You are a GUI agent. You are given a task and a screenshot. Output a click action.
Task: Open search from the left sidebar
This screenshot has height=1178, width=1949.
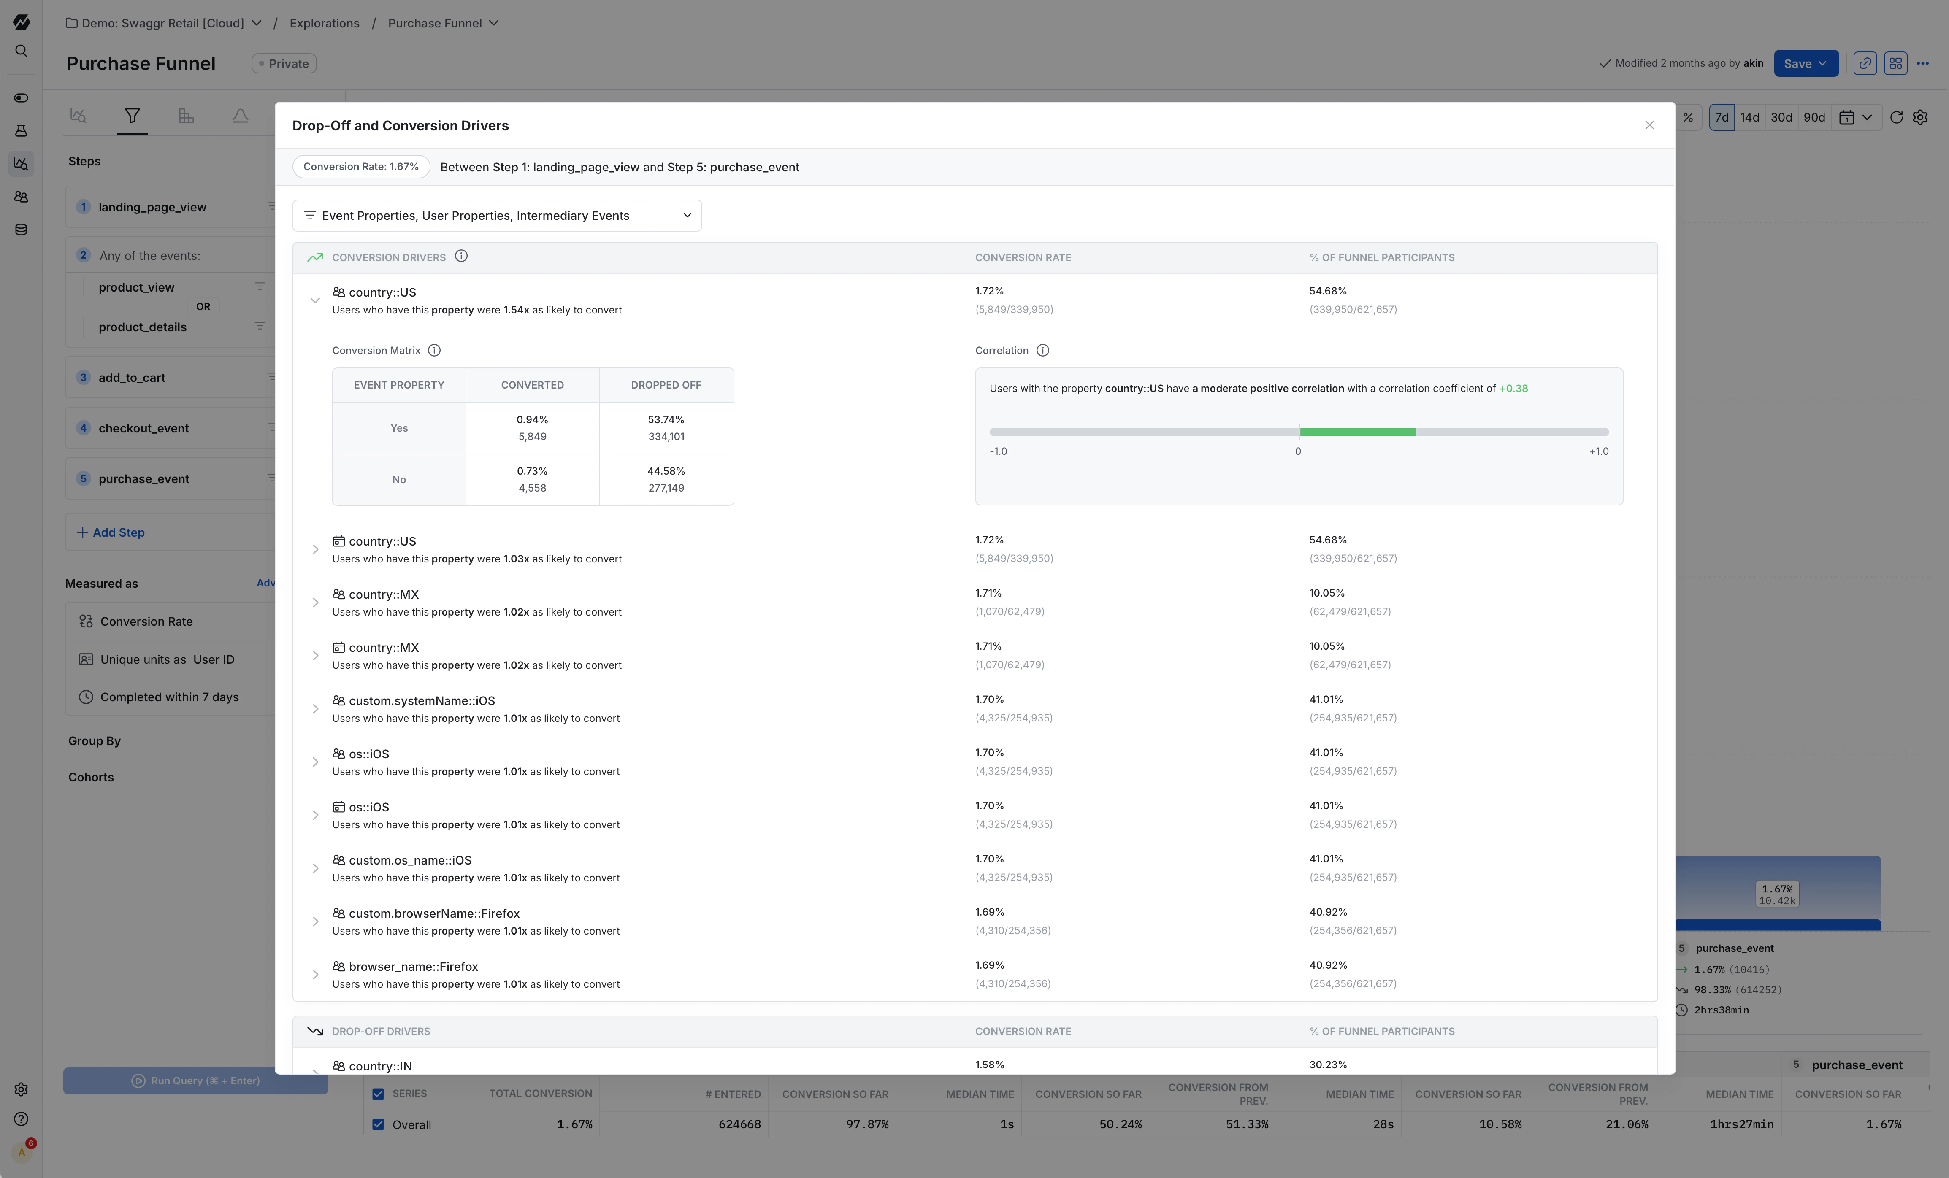click(21, 50)
